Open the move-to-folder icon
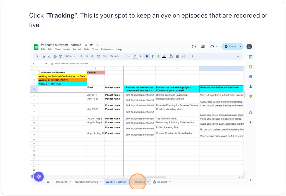 click(x=92, y=45)
